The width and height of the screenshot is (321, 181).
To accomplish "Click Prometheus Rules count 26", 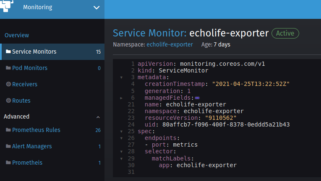I will pyautogui.click(x=98, y=130).
